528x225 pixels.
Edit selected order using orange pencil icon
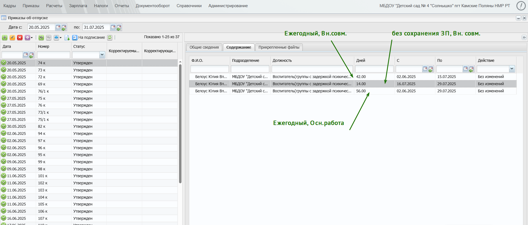(x=12, y=37)
